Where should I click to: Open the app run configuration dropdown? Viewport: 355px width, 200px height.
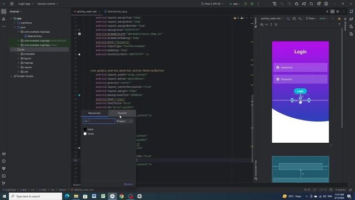(235, 4)
